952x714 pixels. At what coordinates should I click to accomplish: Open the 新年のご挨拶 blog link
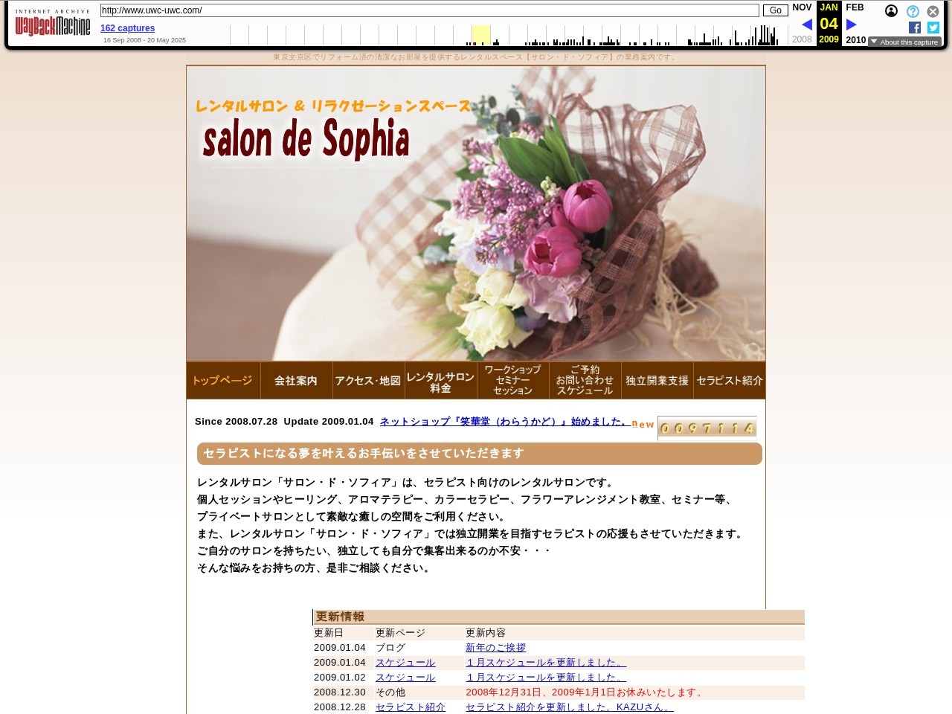(495, 648)
